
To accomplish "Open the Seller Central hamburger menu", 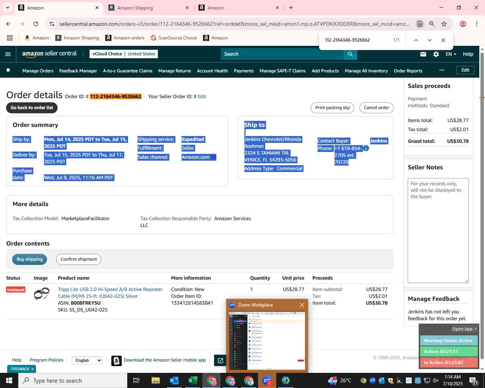I will pyautogui.click(x=8, y=54).
